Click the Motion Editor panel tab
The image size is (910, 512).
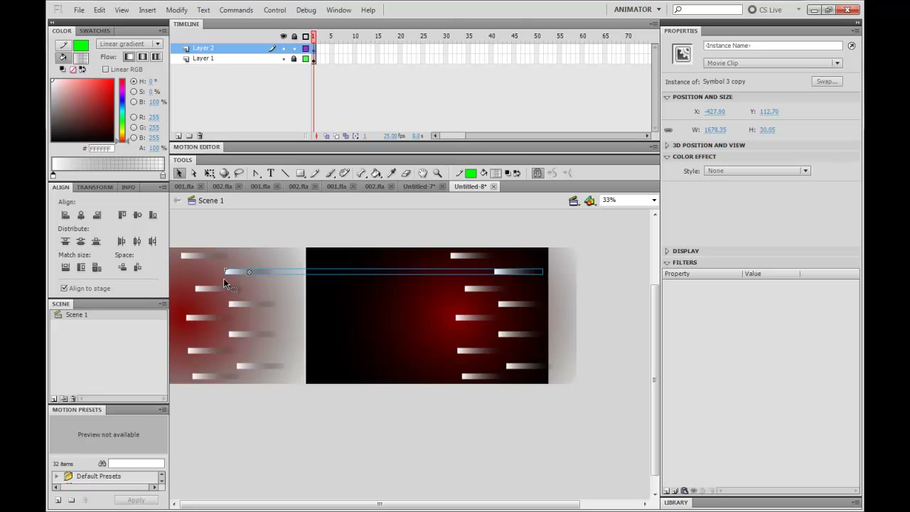197,147
